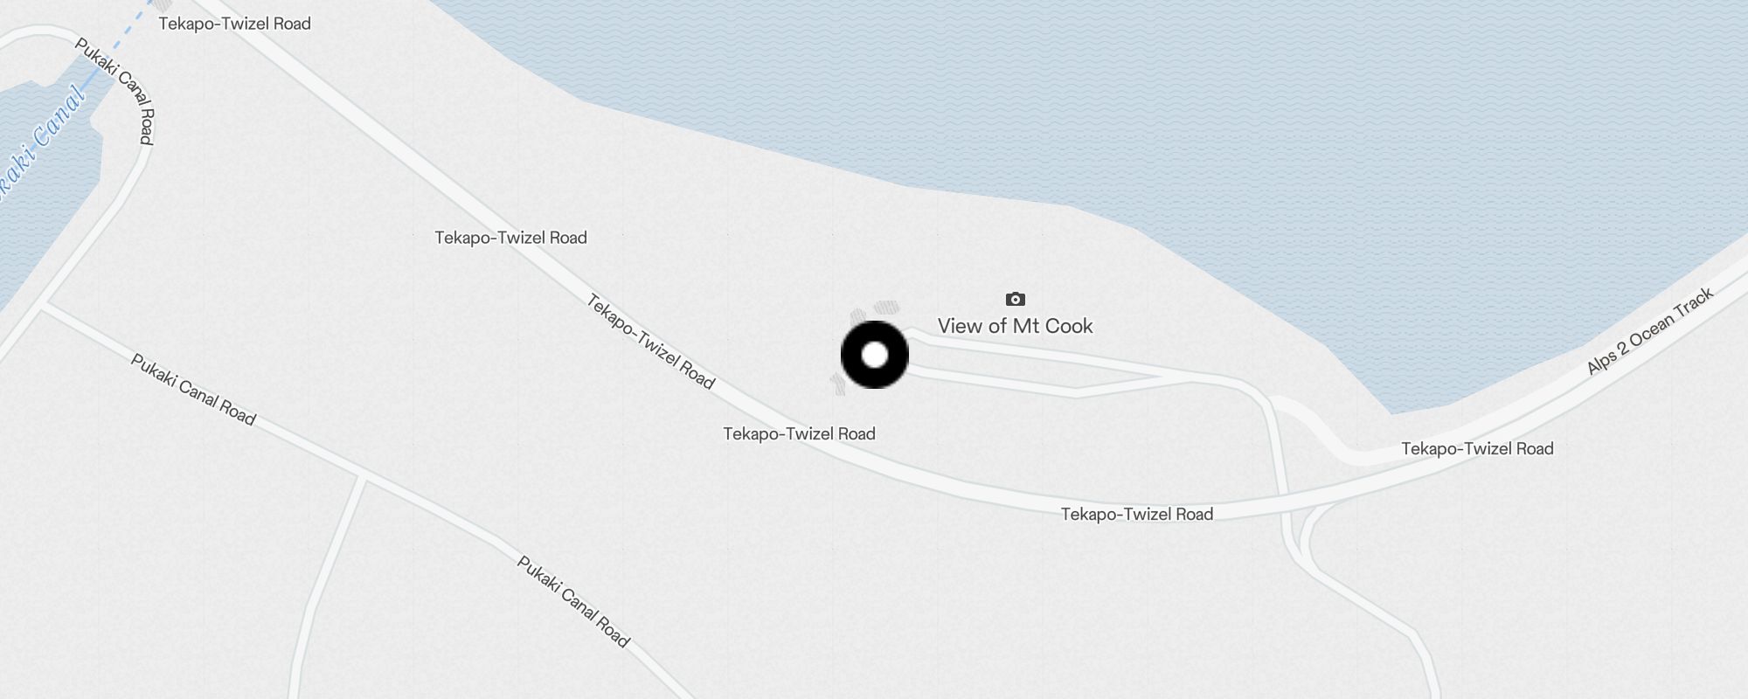The height and width of the screenshot is (699, 1748).
Task: Click the rotated Tekapo-Twizel Road label along the diagonal road
Action: point(650,341)
